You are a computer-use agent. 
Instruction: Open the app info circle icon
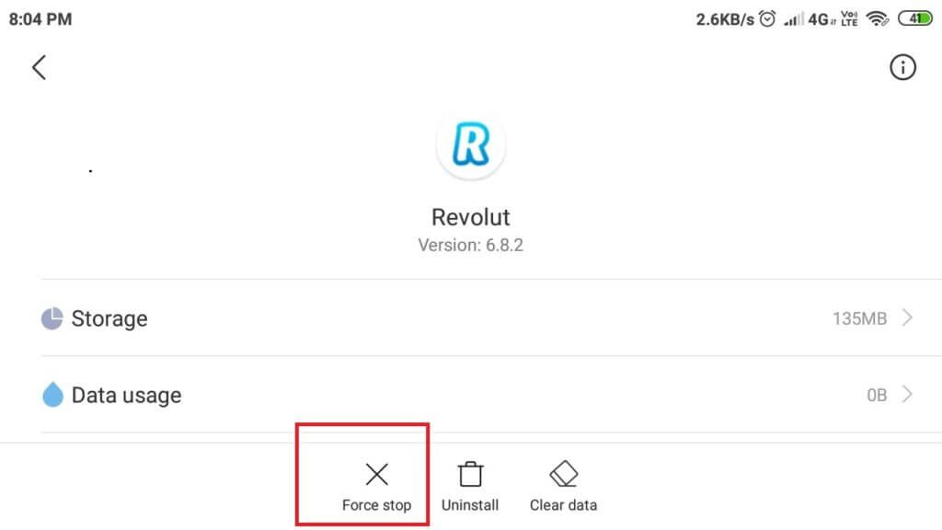pos(902,67)
